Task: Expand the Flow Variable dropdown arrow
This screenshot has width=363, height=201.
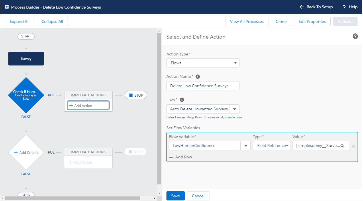Action: point(246,146)
